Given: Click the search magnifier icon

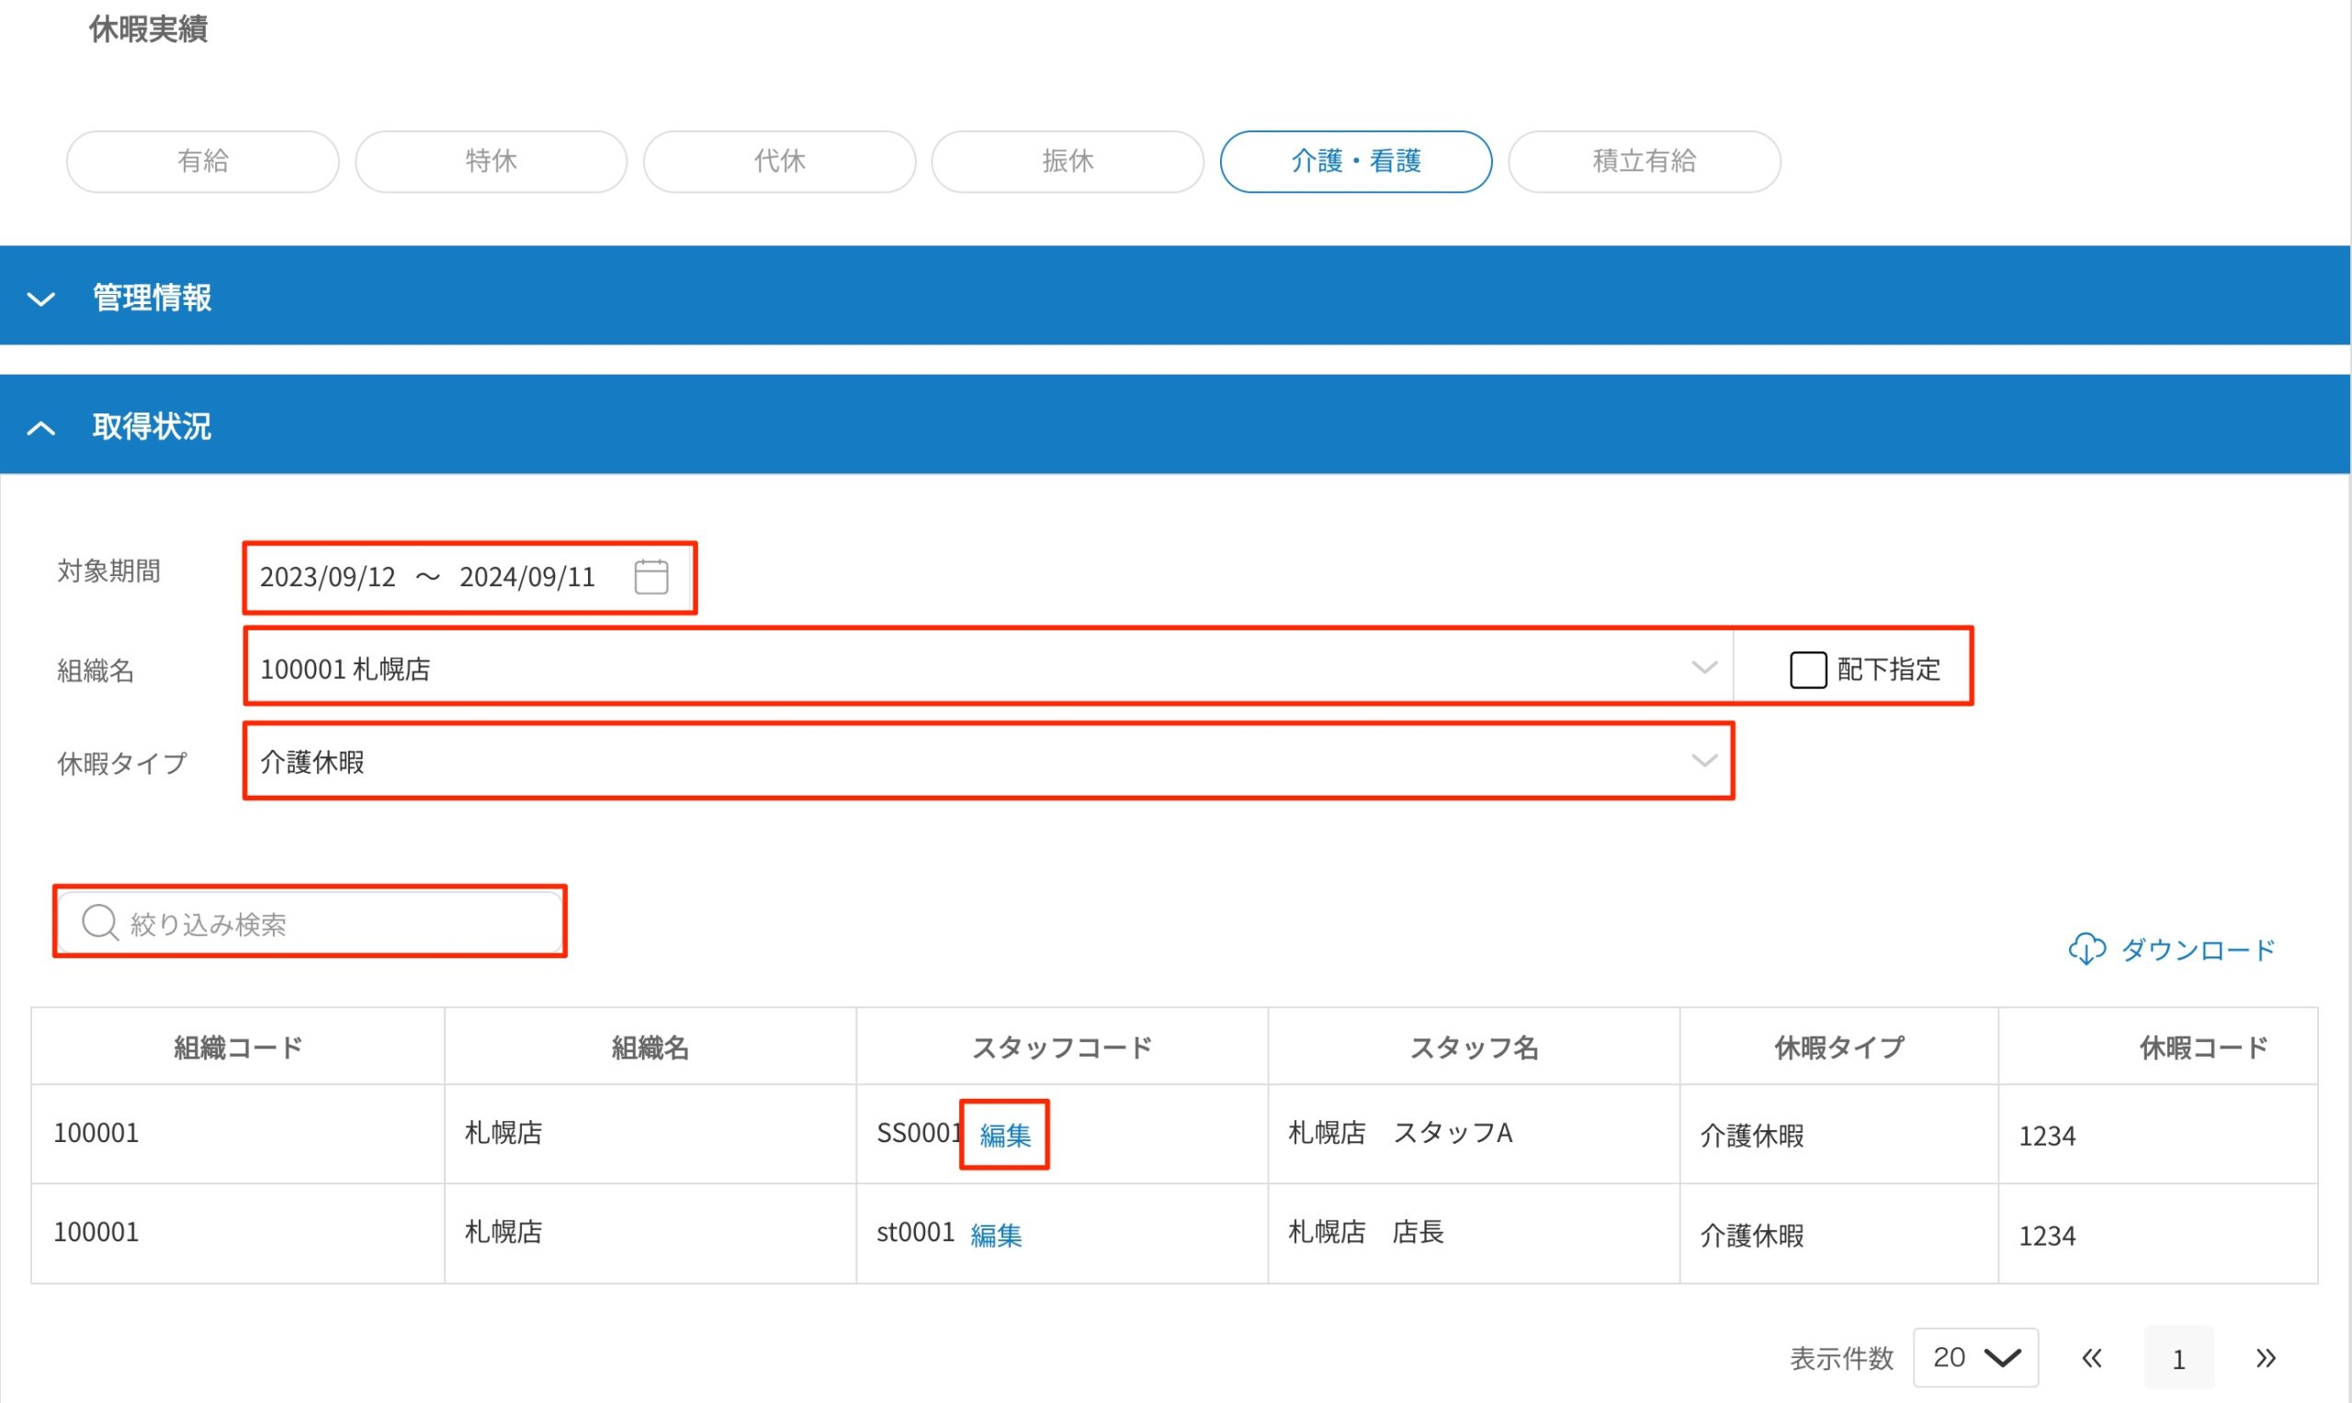Looking at the screenshot, I should 99,922.
